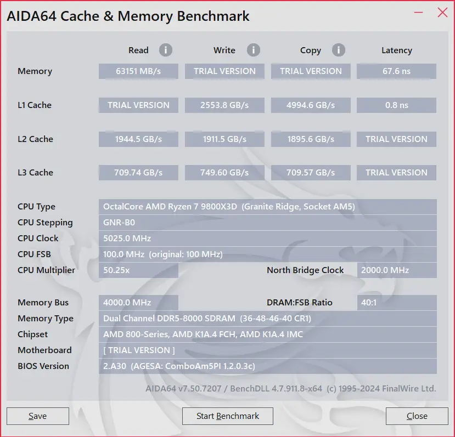Click the DRAM:FSB Ratio label
The width and height of the screenshot is (455, 437).
(x=300, y=303)
